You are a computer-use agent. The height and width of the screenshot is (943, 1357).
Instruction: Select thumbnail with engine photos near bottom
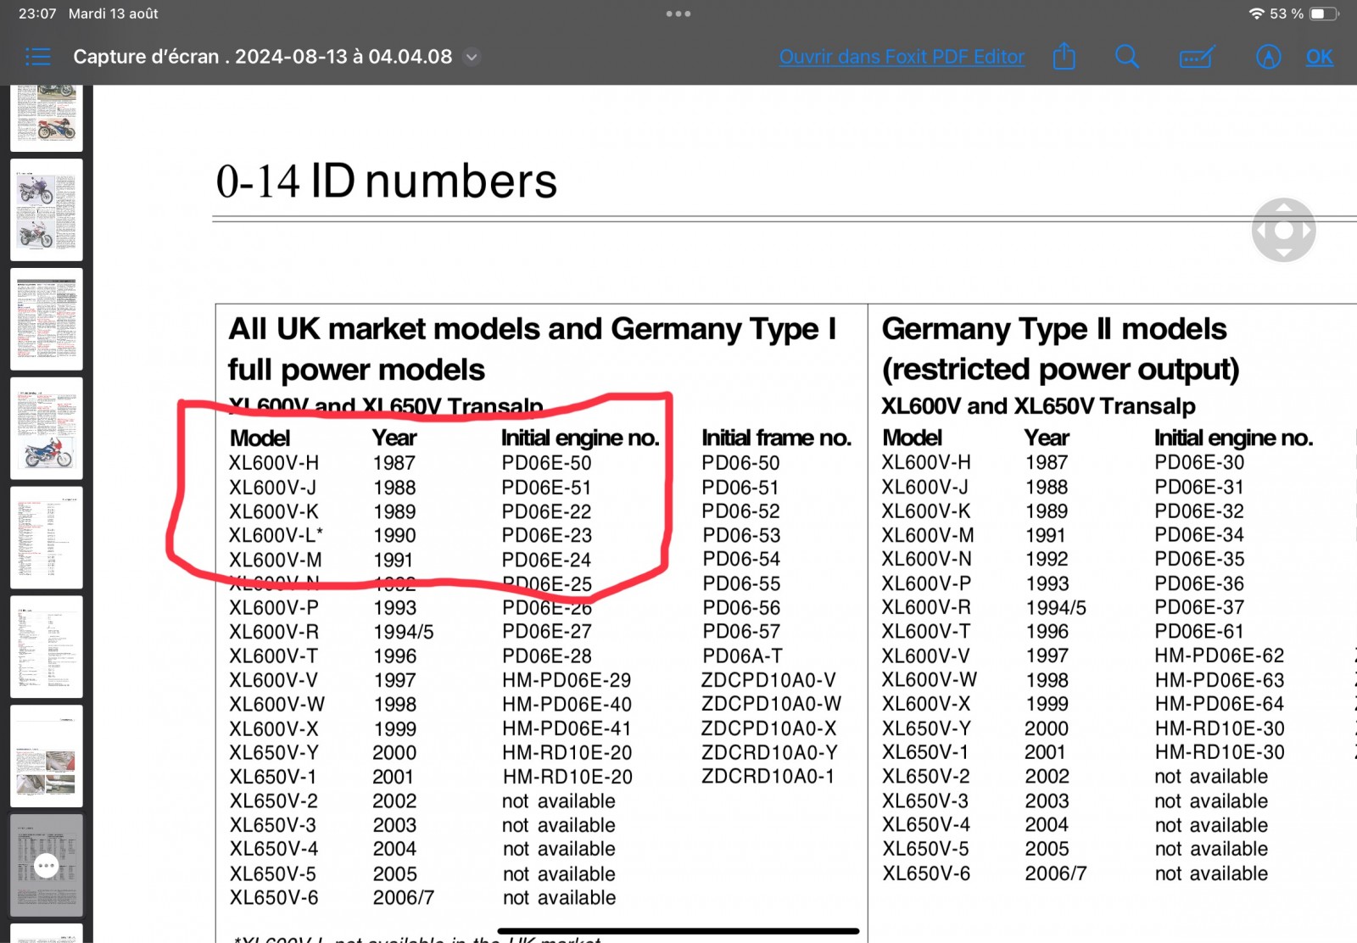point(47,756)
